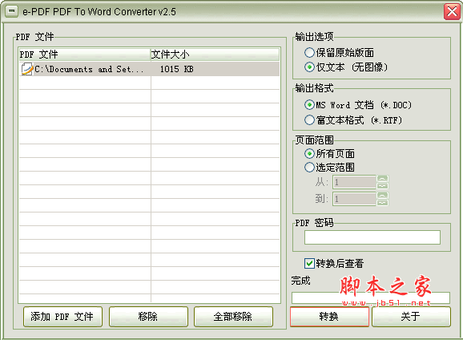Click the 从 page number field
This screenshot has height=340, width=463.
(354, 182)
